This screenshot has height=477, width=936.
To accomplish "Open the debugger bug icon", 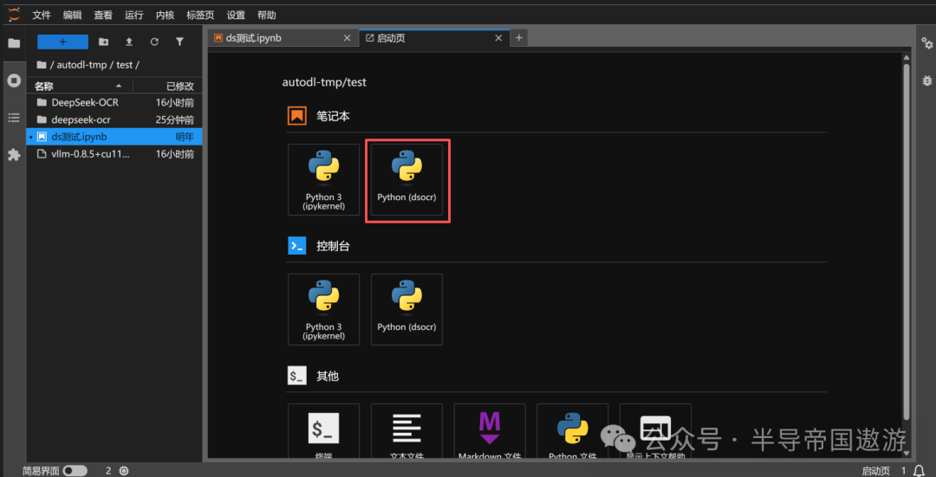I will (x=926, y=81).
